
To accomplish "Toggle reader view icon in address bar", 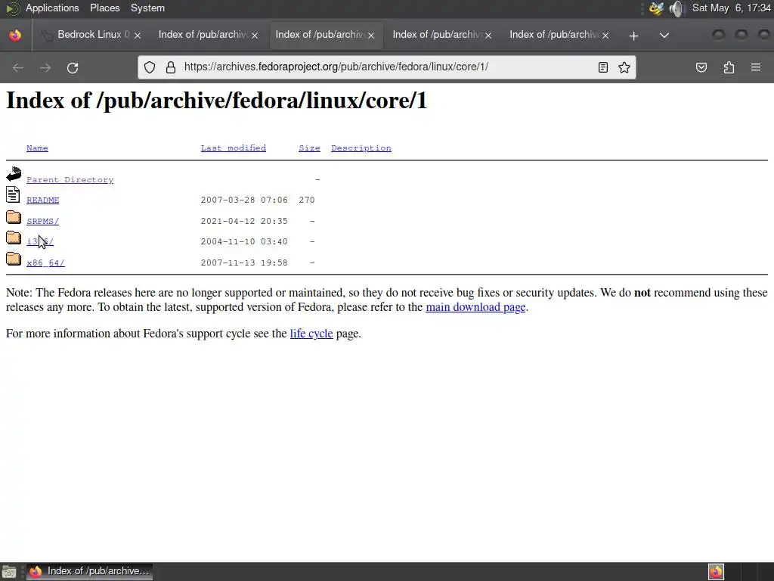I will pyautogui.click(x=602, y=67).
